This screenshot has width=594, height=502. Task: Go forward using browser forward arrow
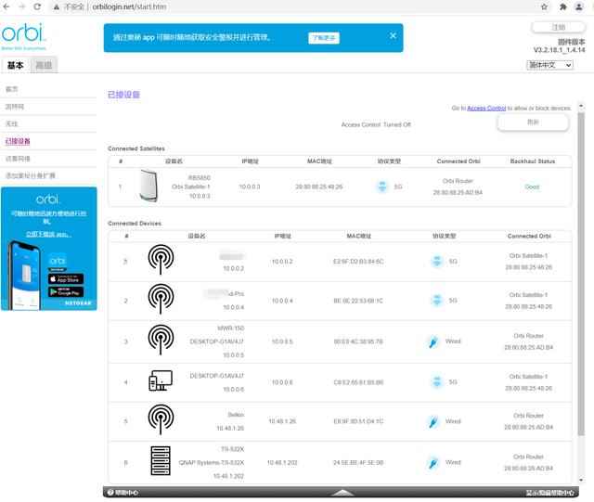pyautogui.click(x=21, y=6)
